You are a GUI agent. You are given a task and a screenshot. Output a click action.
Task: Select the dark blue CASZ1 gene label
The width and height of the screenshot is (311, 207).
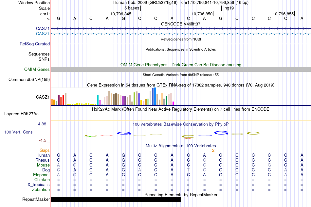tap(43, 29)
